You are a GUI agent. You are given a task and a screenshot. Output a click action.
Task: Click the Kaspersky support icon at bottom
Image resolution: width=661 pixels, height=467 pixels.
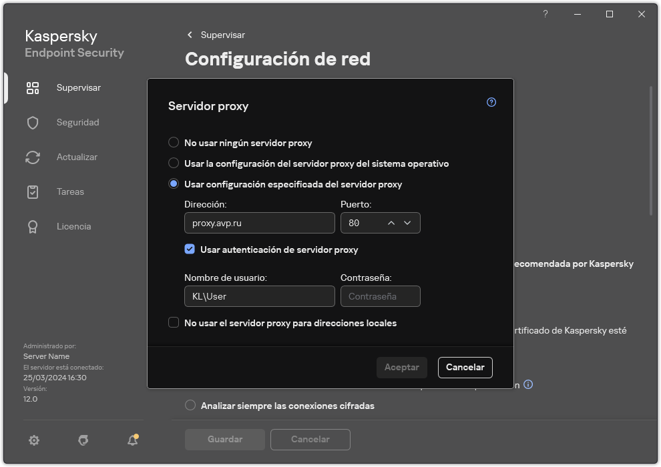pyautogui.click(x=83, y=440)
